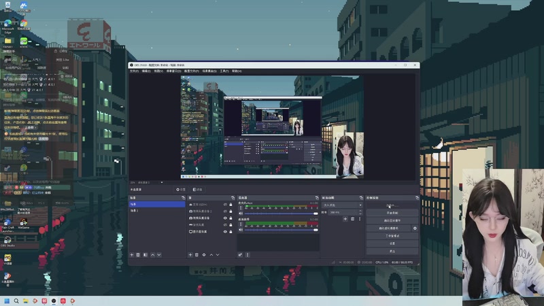Open OBS Studio desktop shortcut

point(7,241)
